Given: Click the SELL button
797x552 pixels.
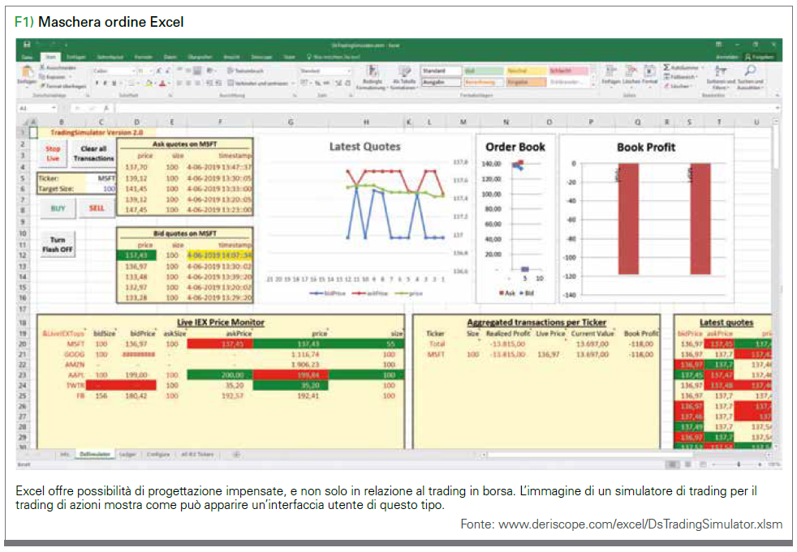Looking at the screenshot, I should (x=97, y=208).
